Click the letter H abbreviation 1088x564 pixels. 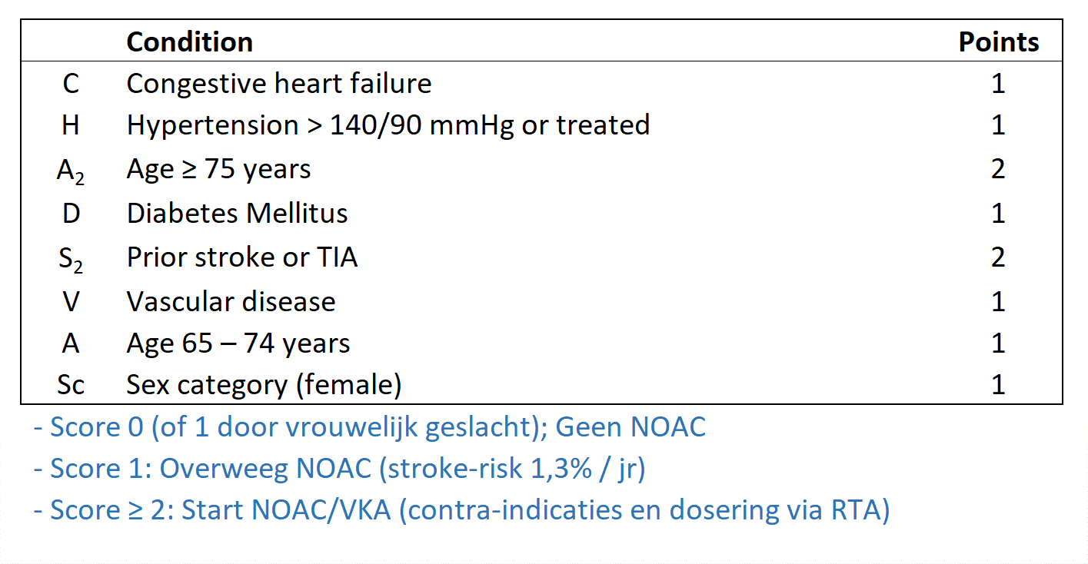pos(71,125)
